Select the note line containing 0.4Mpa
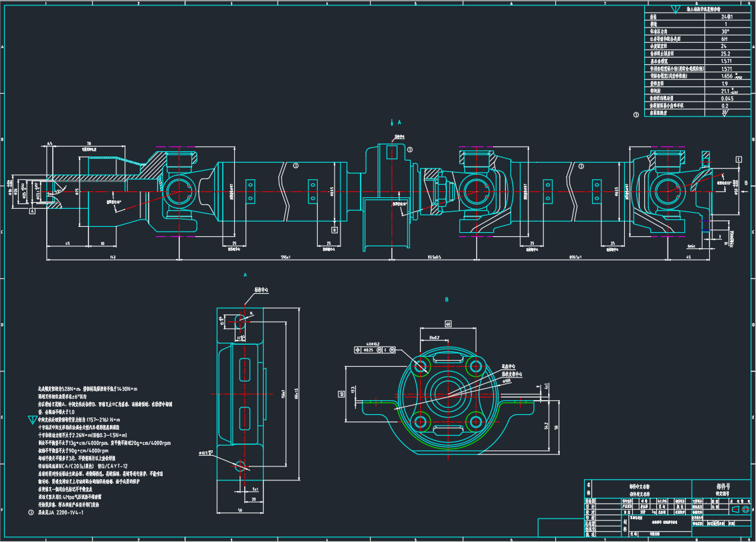The image size is (756, 542). [70, 496]
